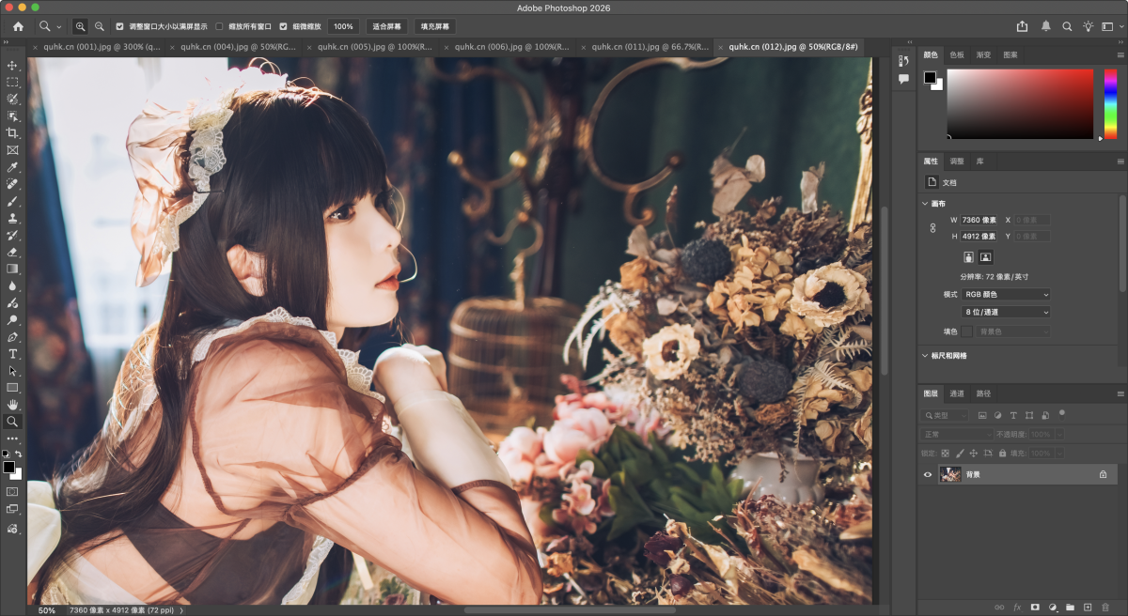Click the zoom out magnifier icon
Viewport: 1128px width, 616px height.
(x=99, y=26)
